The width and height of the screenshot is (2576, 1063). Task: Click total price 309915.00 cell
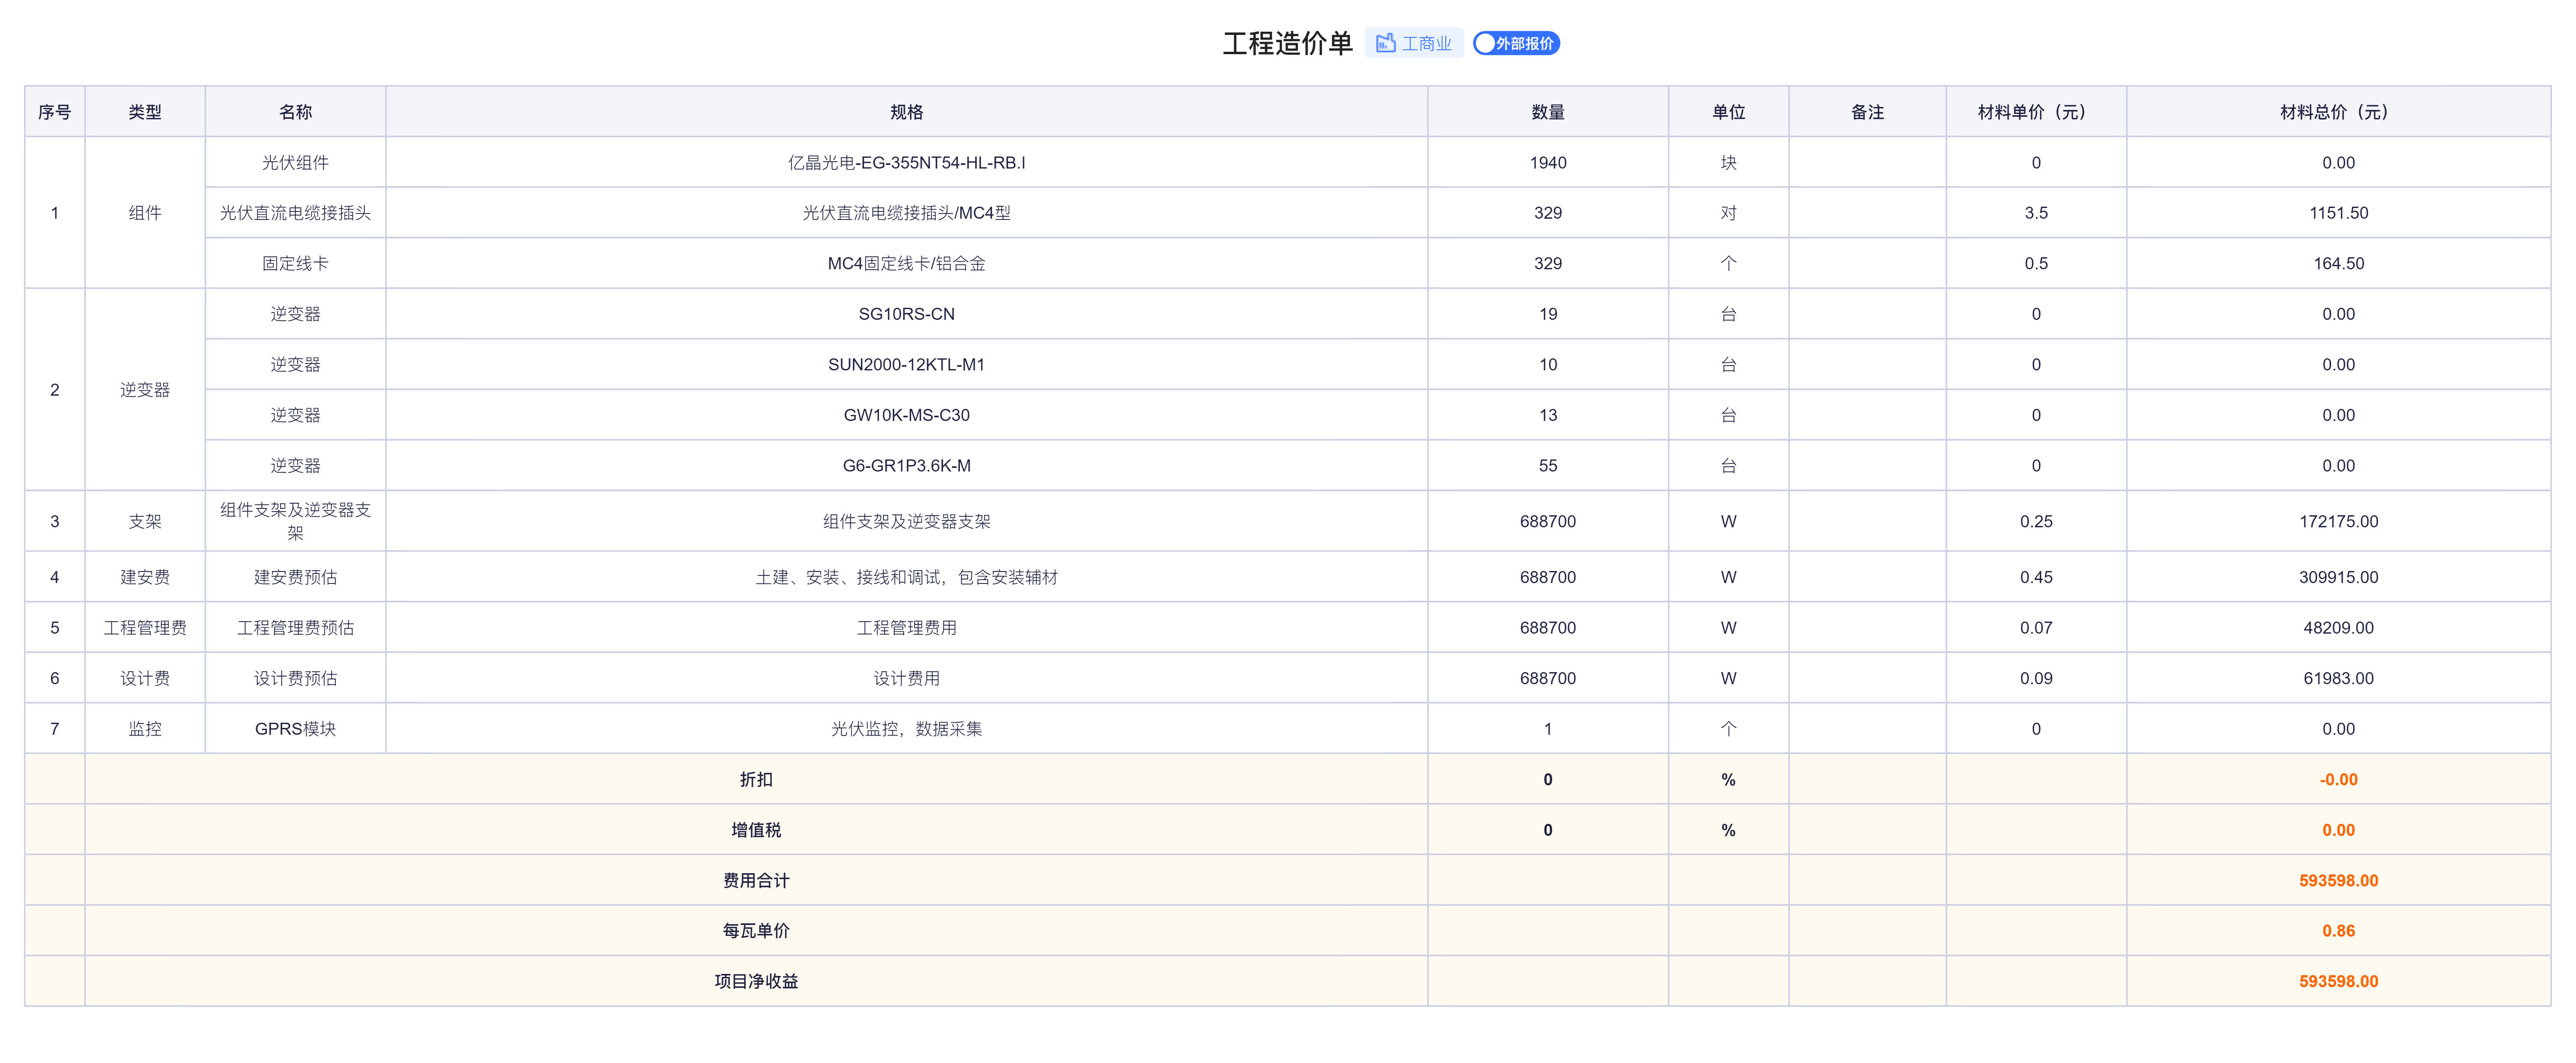point(2338,577)
